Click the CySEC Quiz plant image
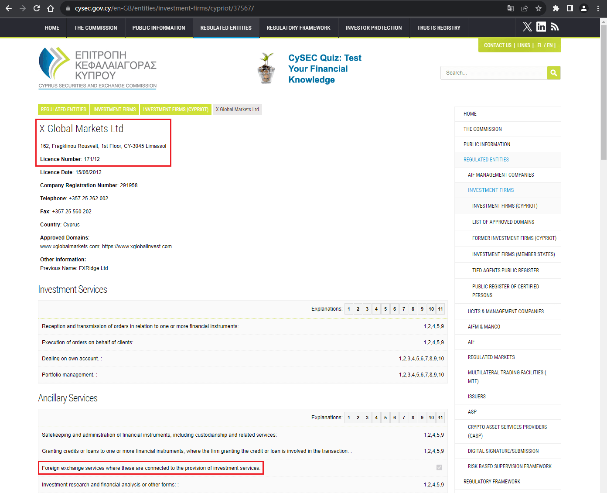This screenshot has height=493, width=607. point(266,68)
